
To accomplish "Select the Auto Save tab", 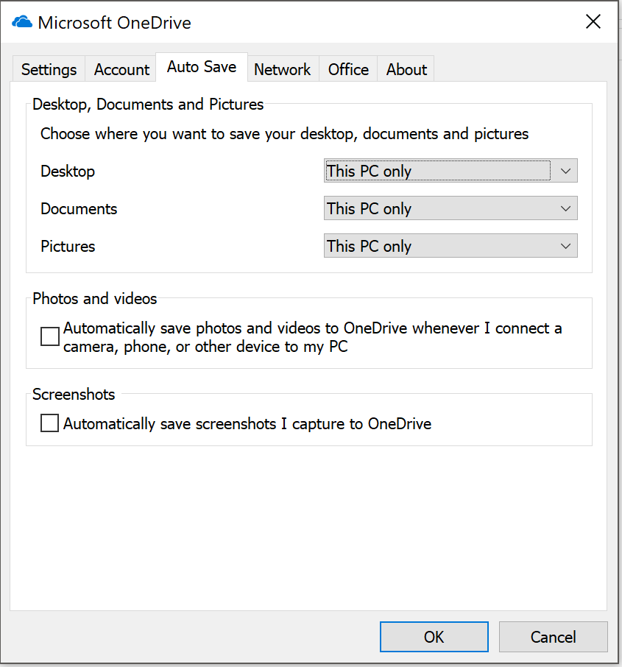I will 202,67.
